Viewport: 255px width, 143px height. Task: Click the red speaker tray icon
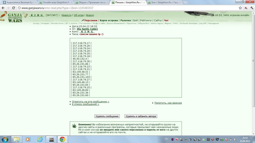click(212, 139)
